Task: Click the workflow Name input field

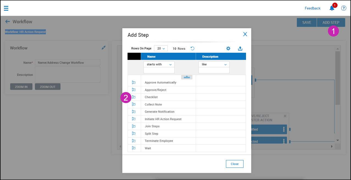Action: click(68, 62)
